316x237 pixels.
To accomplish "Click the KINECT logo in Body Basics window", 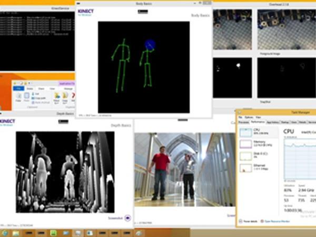I will pyautogui.click(x=86, y=12).
